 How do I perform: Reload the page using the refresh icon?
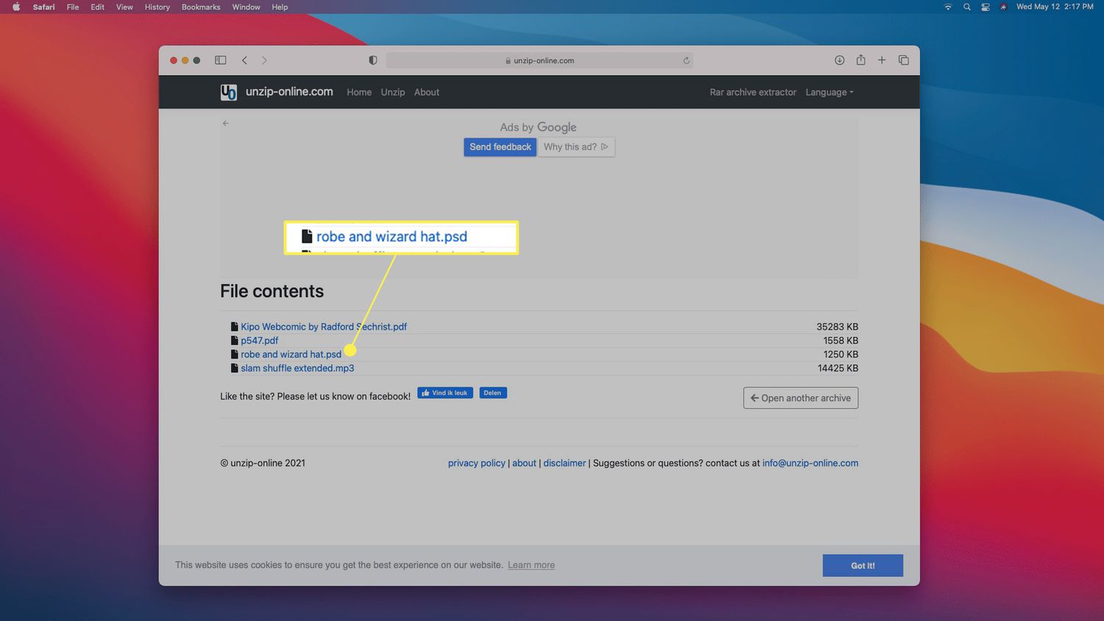pos(686,61)
